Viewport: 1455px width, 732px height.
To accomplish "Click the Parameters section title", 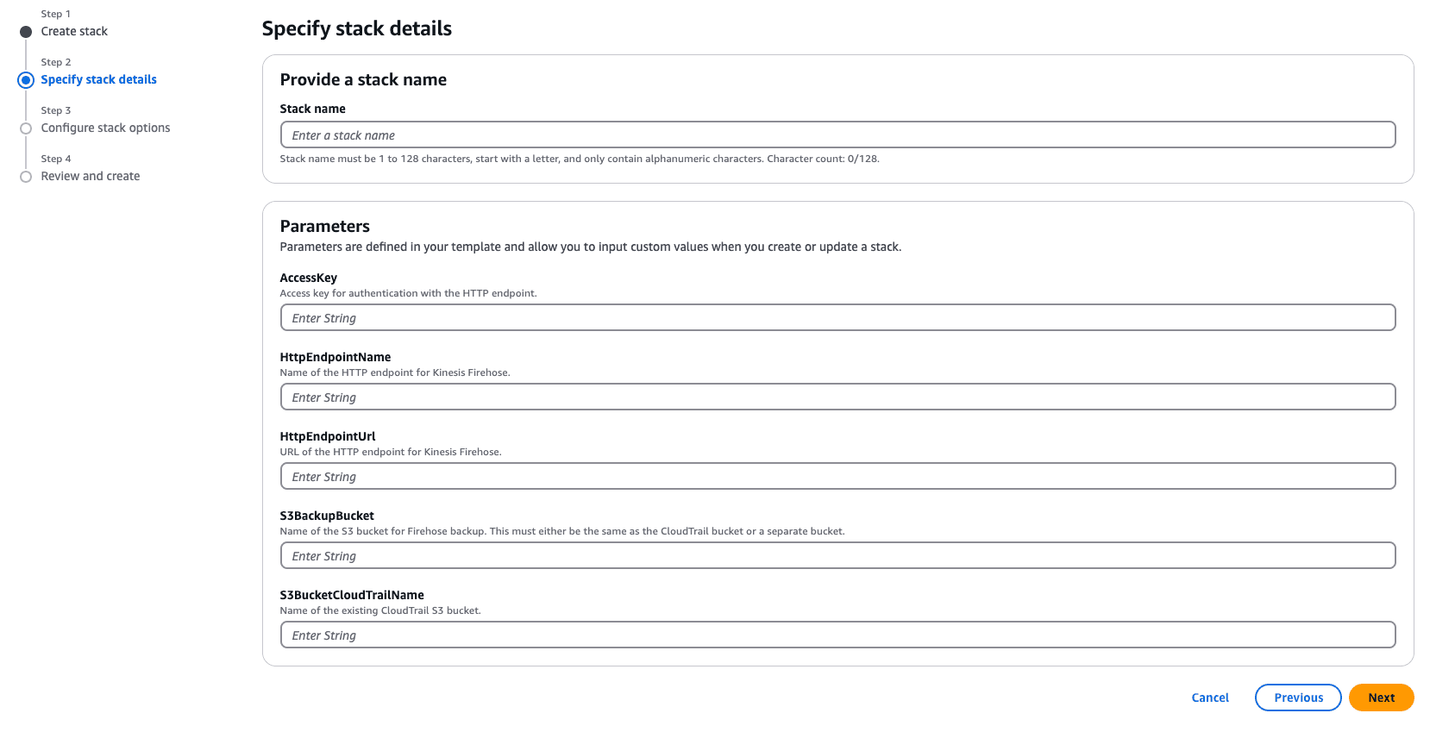I will pos(324,226).
